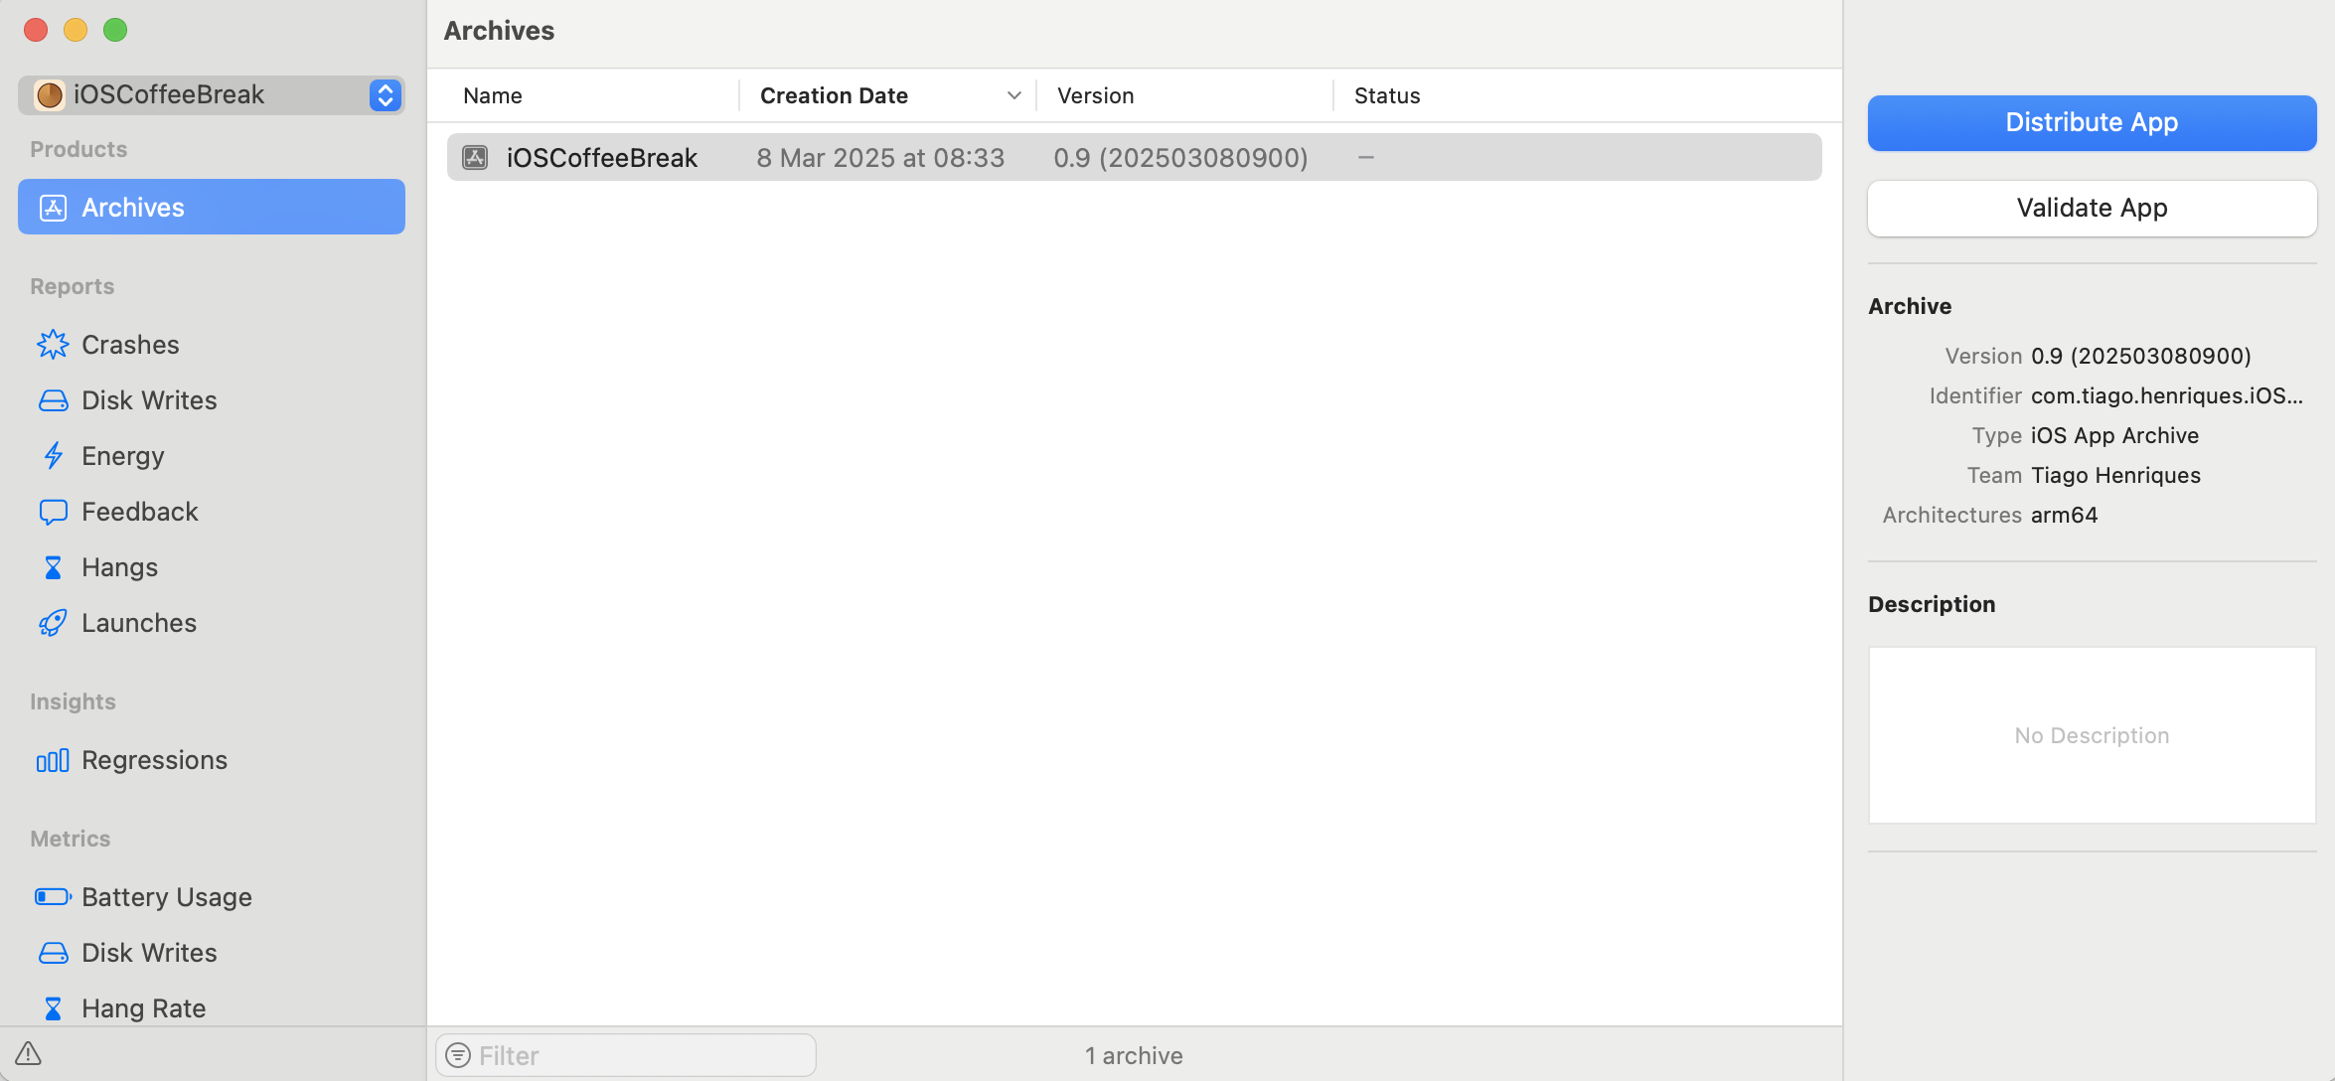
Task: Sort by Status column header
Action: [x=1387, y=95]
